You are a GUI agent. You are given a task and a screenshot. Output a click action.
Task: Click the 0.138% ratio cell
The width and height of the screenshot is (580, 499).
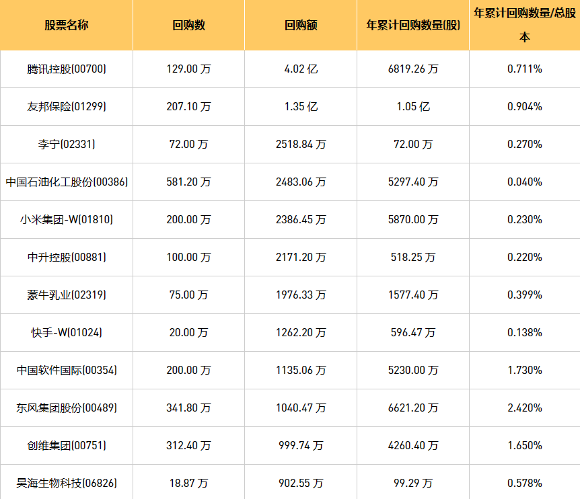525,333
